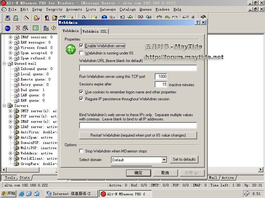Click the dialog's question mark help button

(197, 22)
